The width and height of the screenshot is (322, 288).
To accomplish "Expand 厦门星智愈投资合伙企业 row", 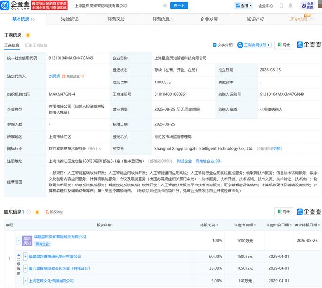I will coord(25,268).
